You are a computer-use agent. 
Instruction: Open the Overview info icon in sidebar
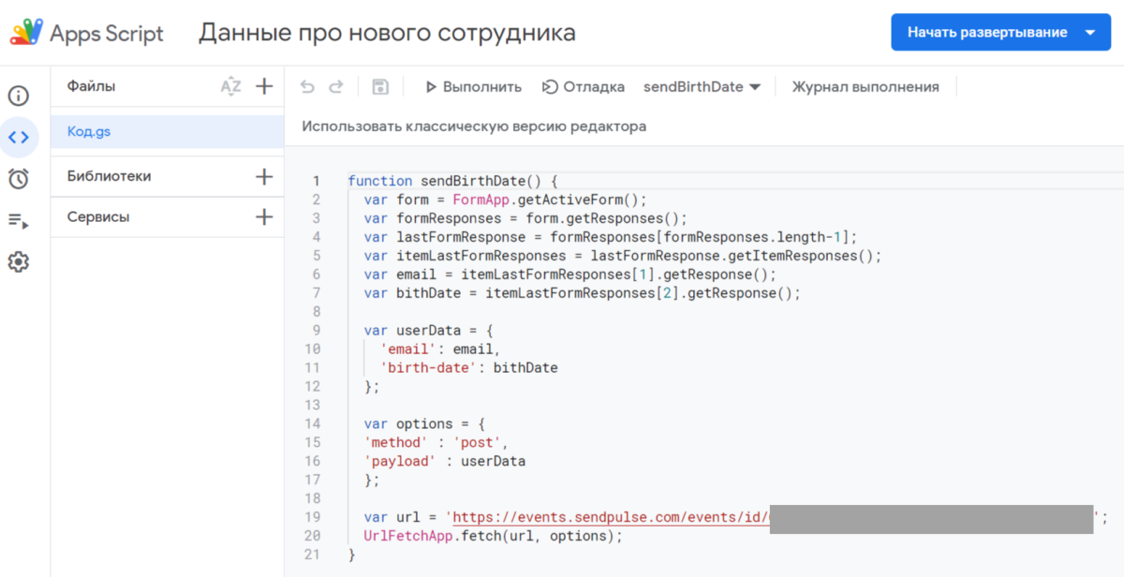point(19,96)
